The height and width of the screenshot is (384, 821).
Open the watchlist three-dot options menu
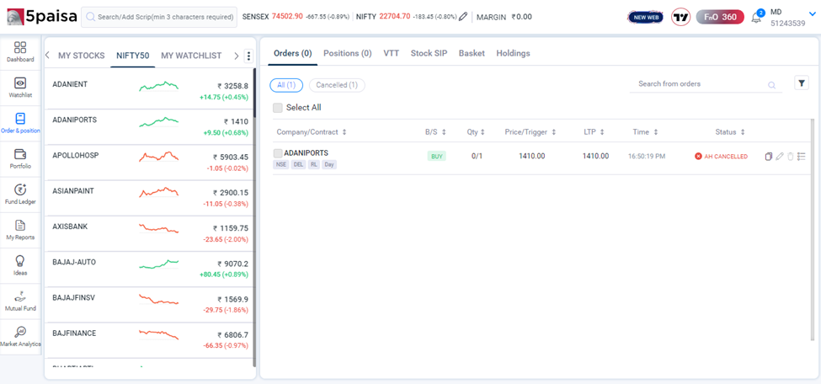click(x=248, y=56)
